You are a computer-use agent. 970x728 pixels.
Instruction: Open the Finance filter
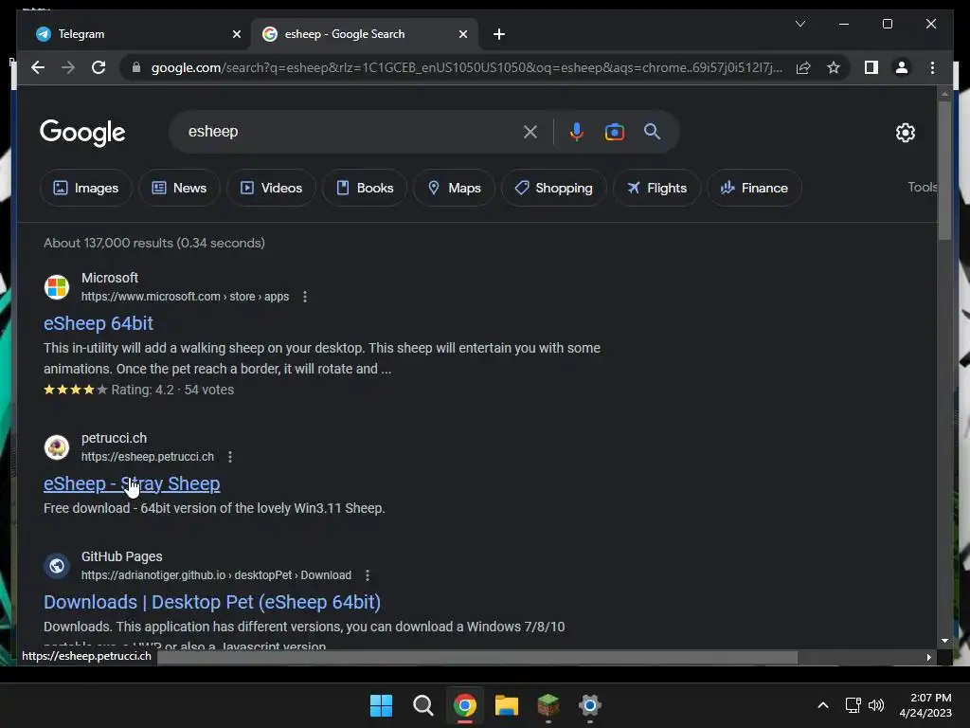pyautogui.click(x=754, y=188)
